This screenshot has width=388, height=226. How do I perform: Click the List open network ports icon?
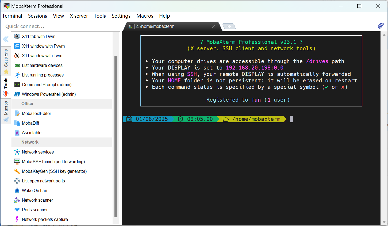[17, 181]
